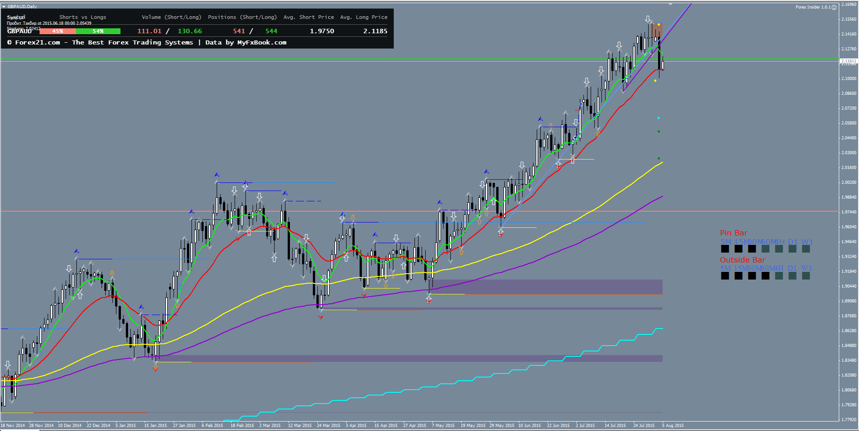Click the chart shift triangle marker at top

click(670, 4)
